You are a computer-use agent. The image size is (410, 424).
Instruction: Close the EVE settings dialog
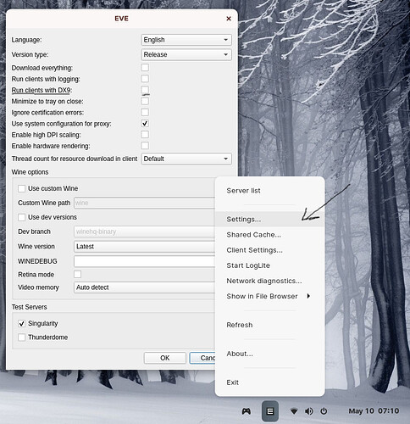click(229, 19)
